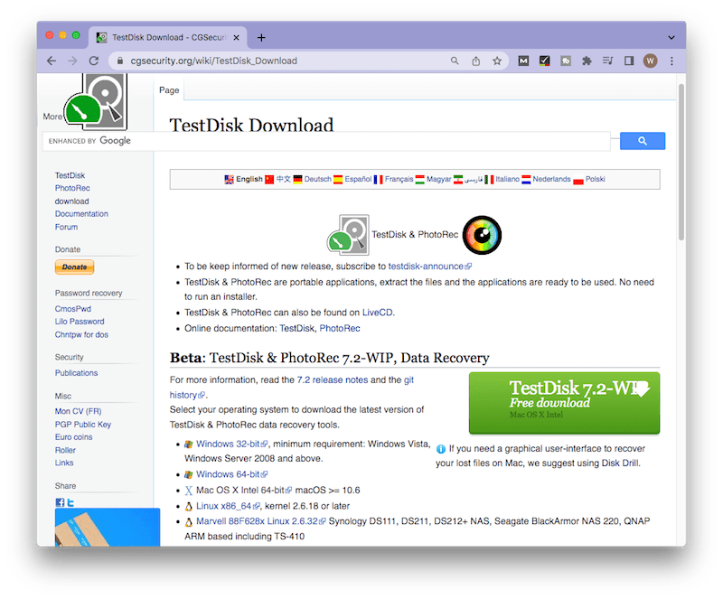Open the profile avatar W
Image resolution: width=723 pixels, height=599 pixels.
coord(650,61)
